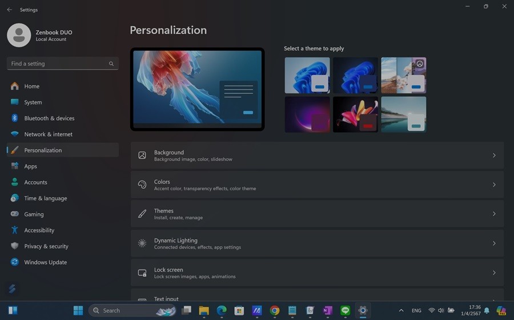Screen dimensions: 514x320
Task: Click the back arrow in Settings header
Action: [9, 10]
